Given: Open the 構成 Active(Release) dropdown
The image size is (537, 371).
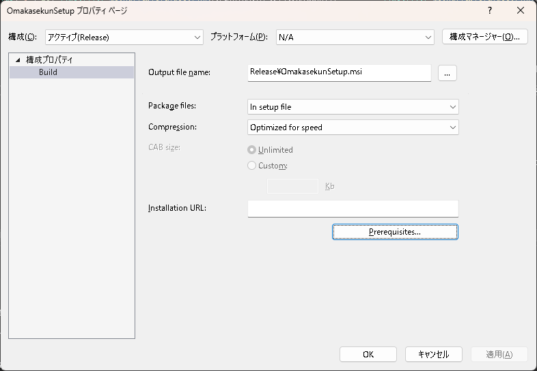Looking at the screenshot, I should [124, 37].
